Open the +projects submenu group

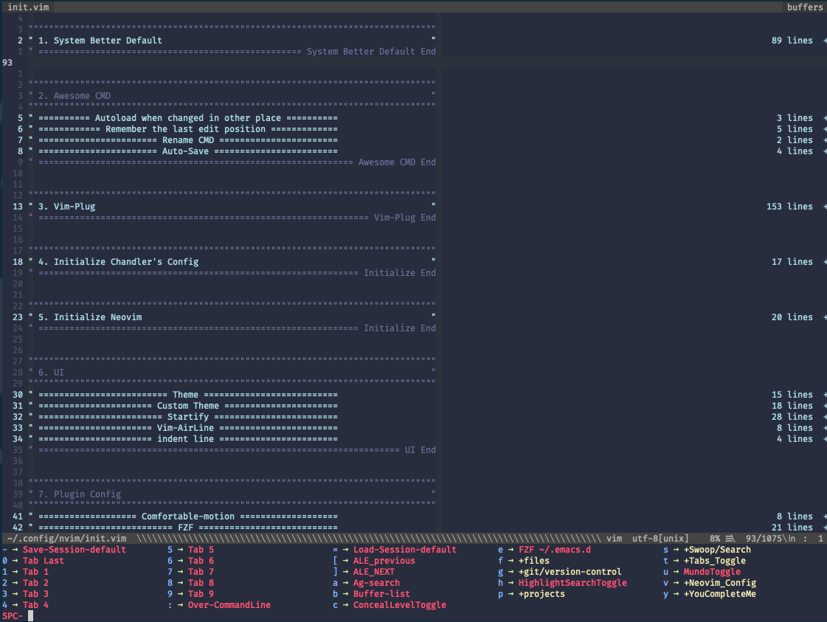click(x=541, y=594)
